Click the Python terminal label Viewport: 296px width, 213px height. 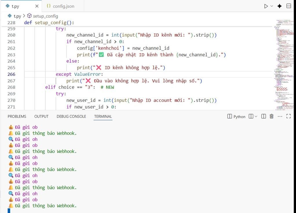pyautogui.click(x=239, y=117)
